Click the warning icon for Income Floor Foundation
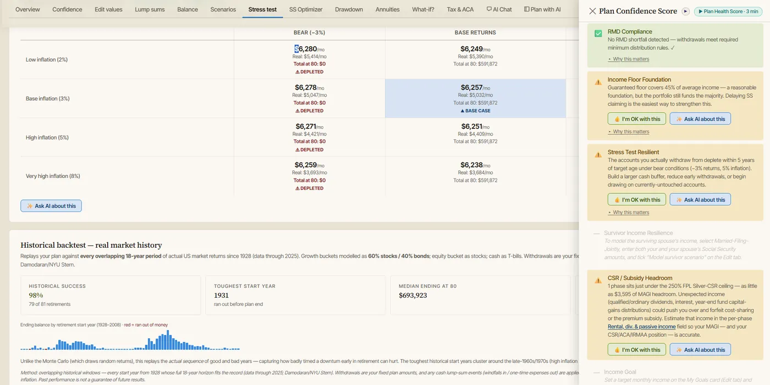The height and width of the screenshot is (385, 770). coord(598,82)
